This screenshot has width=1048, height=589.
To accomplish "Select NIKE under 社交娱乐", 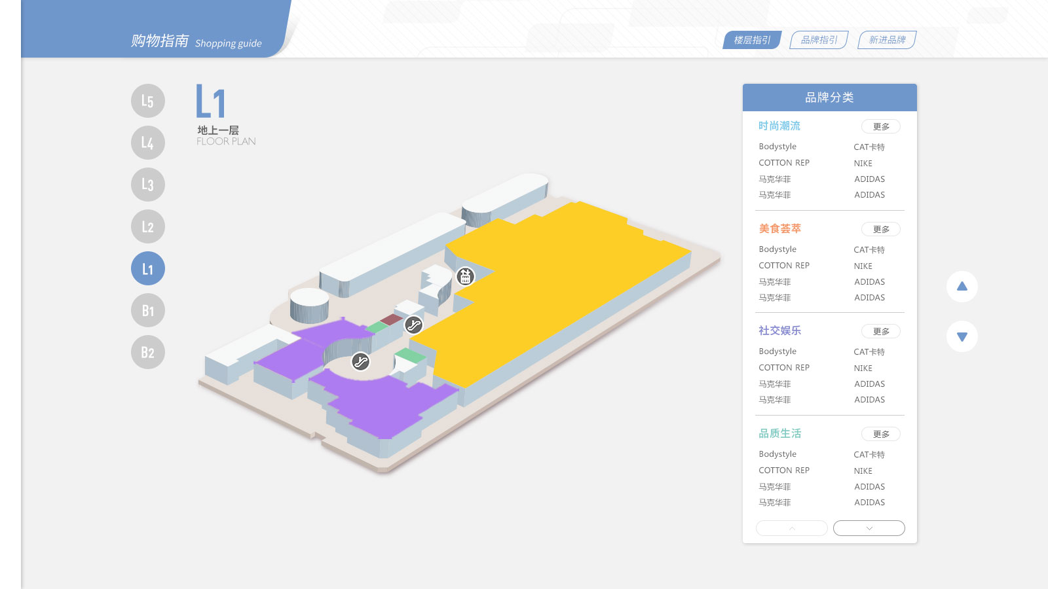I will tap(863, 368).
